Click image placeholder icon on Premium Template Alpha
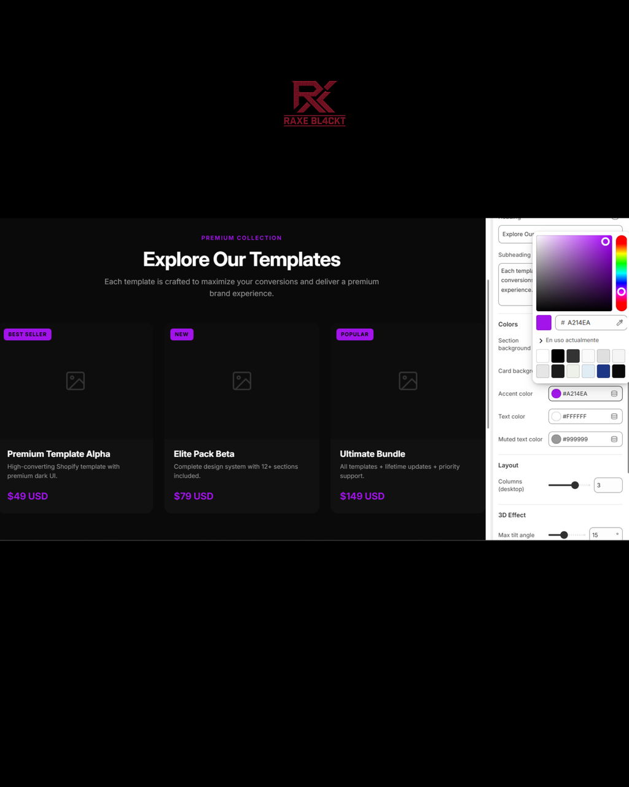The image size is (629, 787). [76, 381]
